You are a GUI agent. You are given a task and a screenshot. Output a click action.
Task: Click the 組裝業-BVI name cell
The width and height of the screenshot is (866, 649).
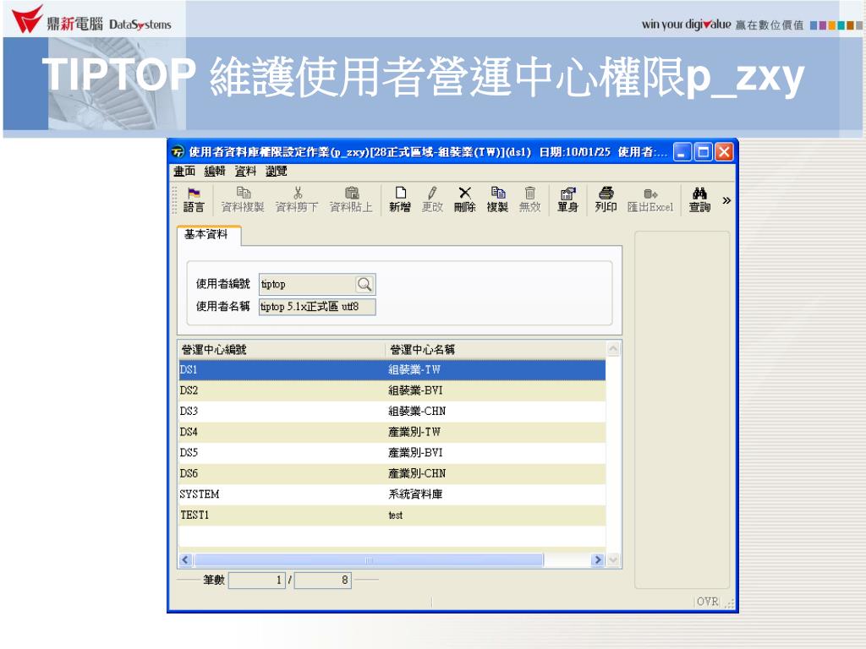(415, 390)
